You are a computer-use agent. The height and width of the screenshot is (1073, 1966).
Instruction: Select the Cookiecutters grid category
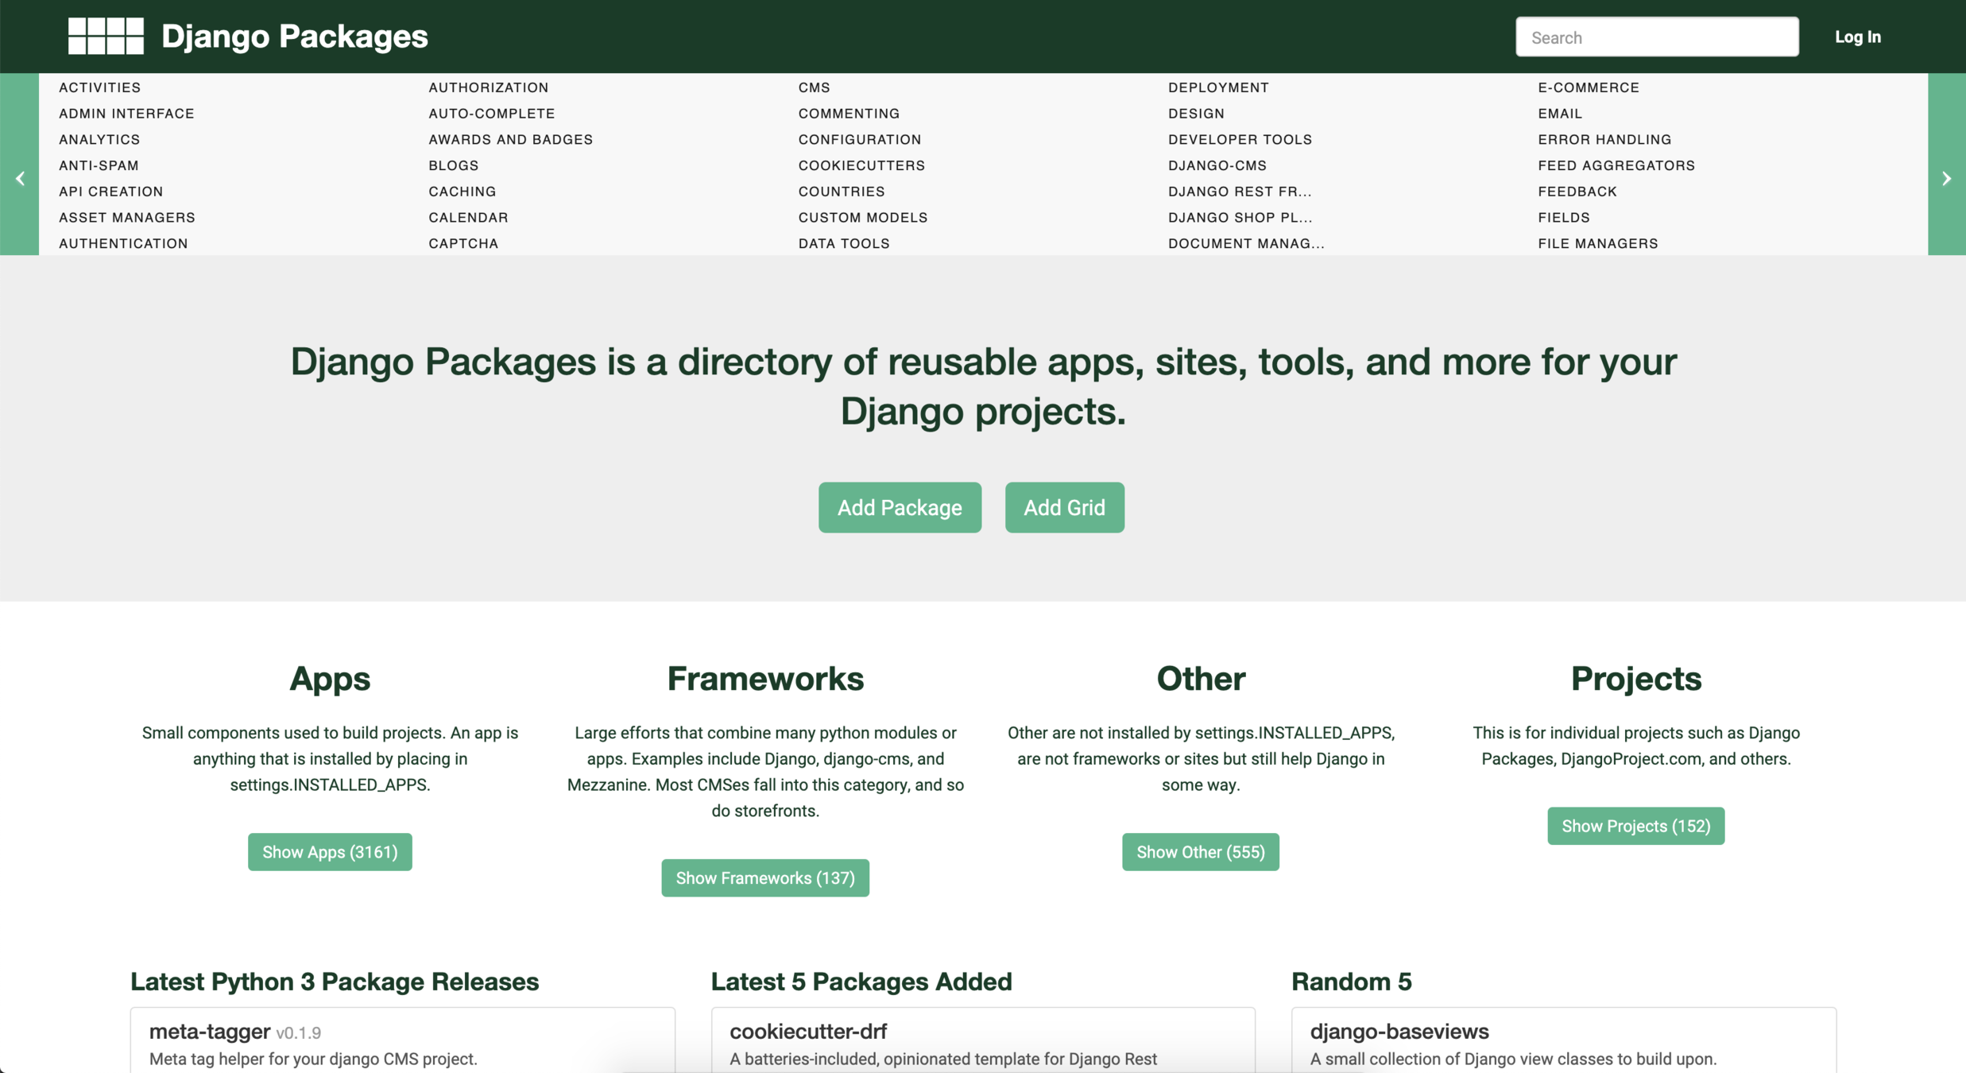(861, 165)
